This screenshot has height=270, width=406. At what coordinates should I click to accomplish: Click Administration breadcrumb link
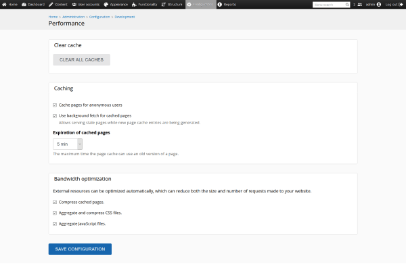coord(74,16)
